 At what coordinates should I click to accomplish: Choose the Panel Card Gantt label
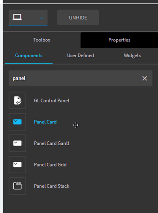tap(52, 143)
